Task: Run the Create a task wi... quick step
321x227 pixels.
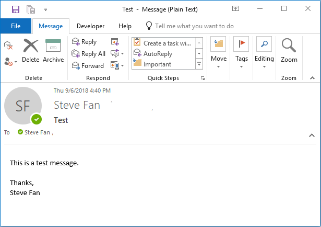Action: click(x=163, y=43)
